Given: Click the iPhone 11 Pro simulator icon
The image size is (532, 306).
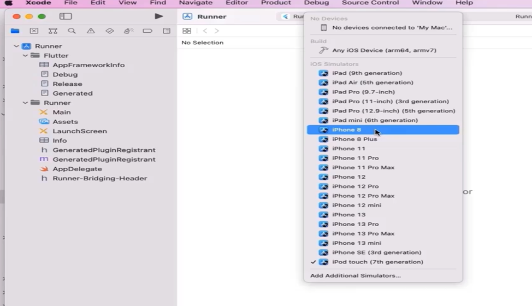Looking at the screenshot, I should coord(324,158).
